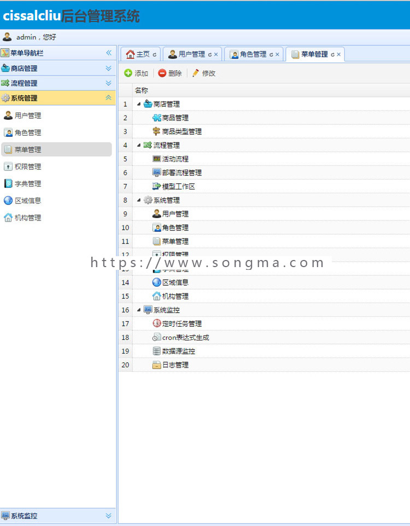The width and height of the screenshot is (410, 526).
Task: Click the cissalcliu后台管理系统 header title
Action: click(71, 16)
